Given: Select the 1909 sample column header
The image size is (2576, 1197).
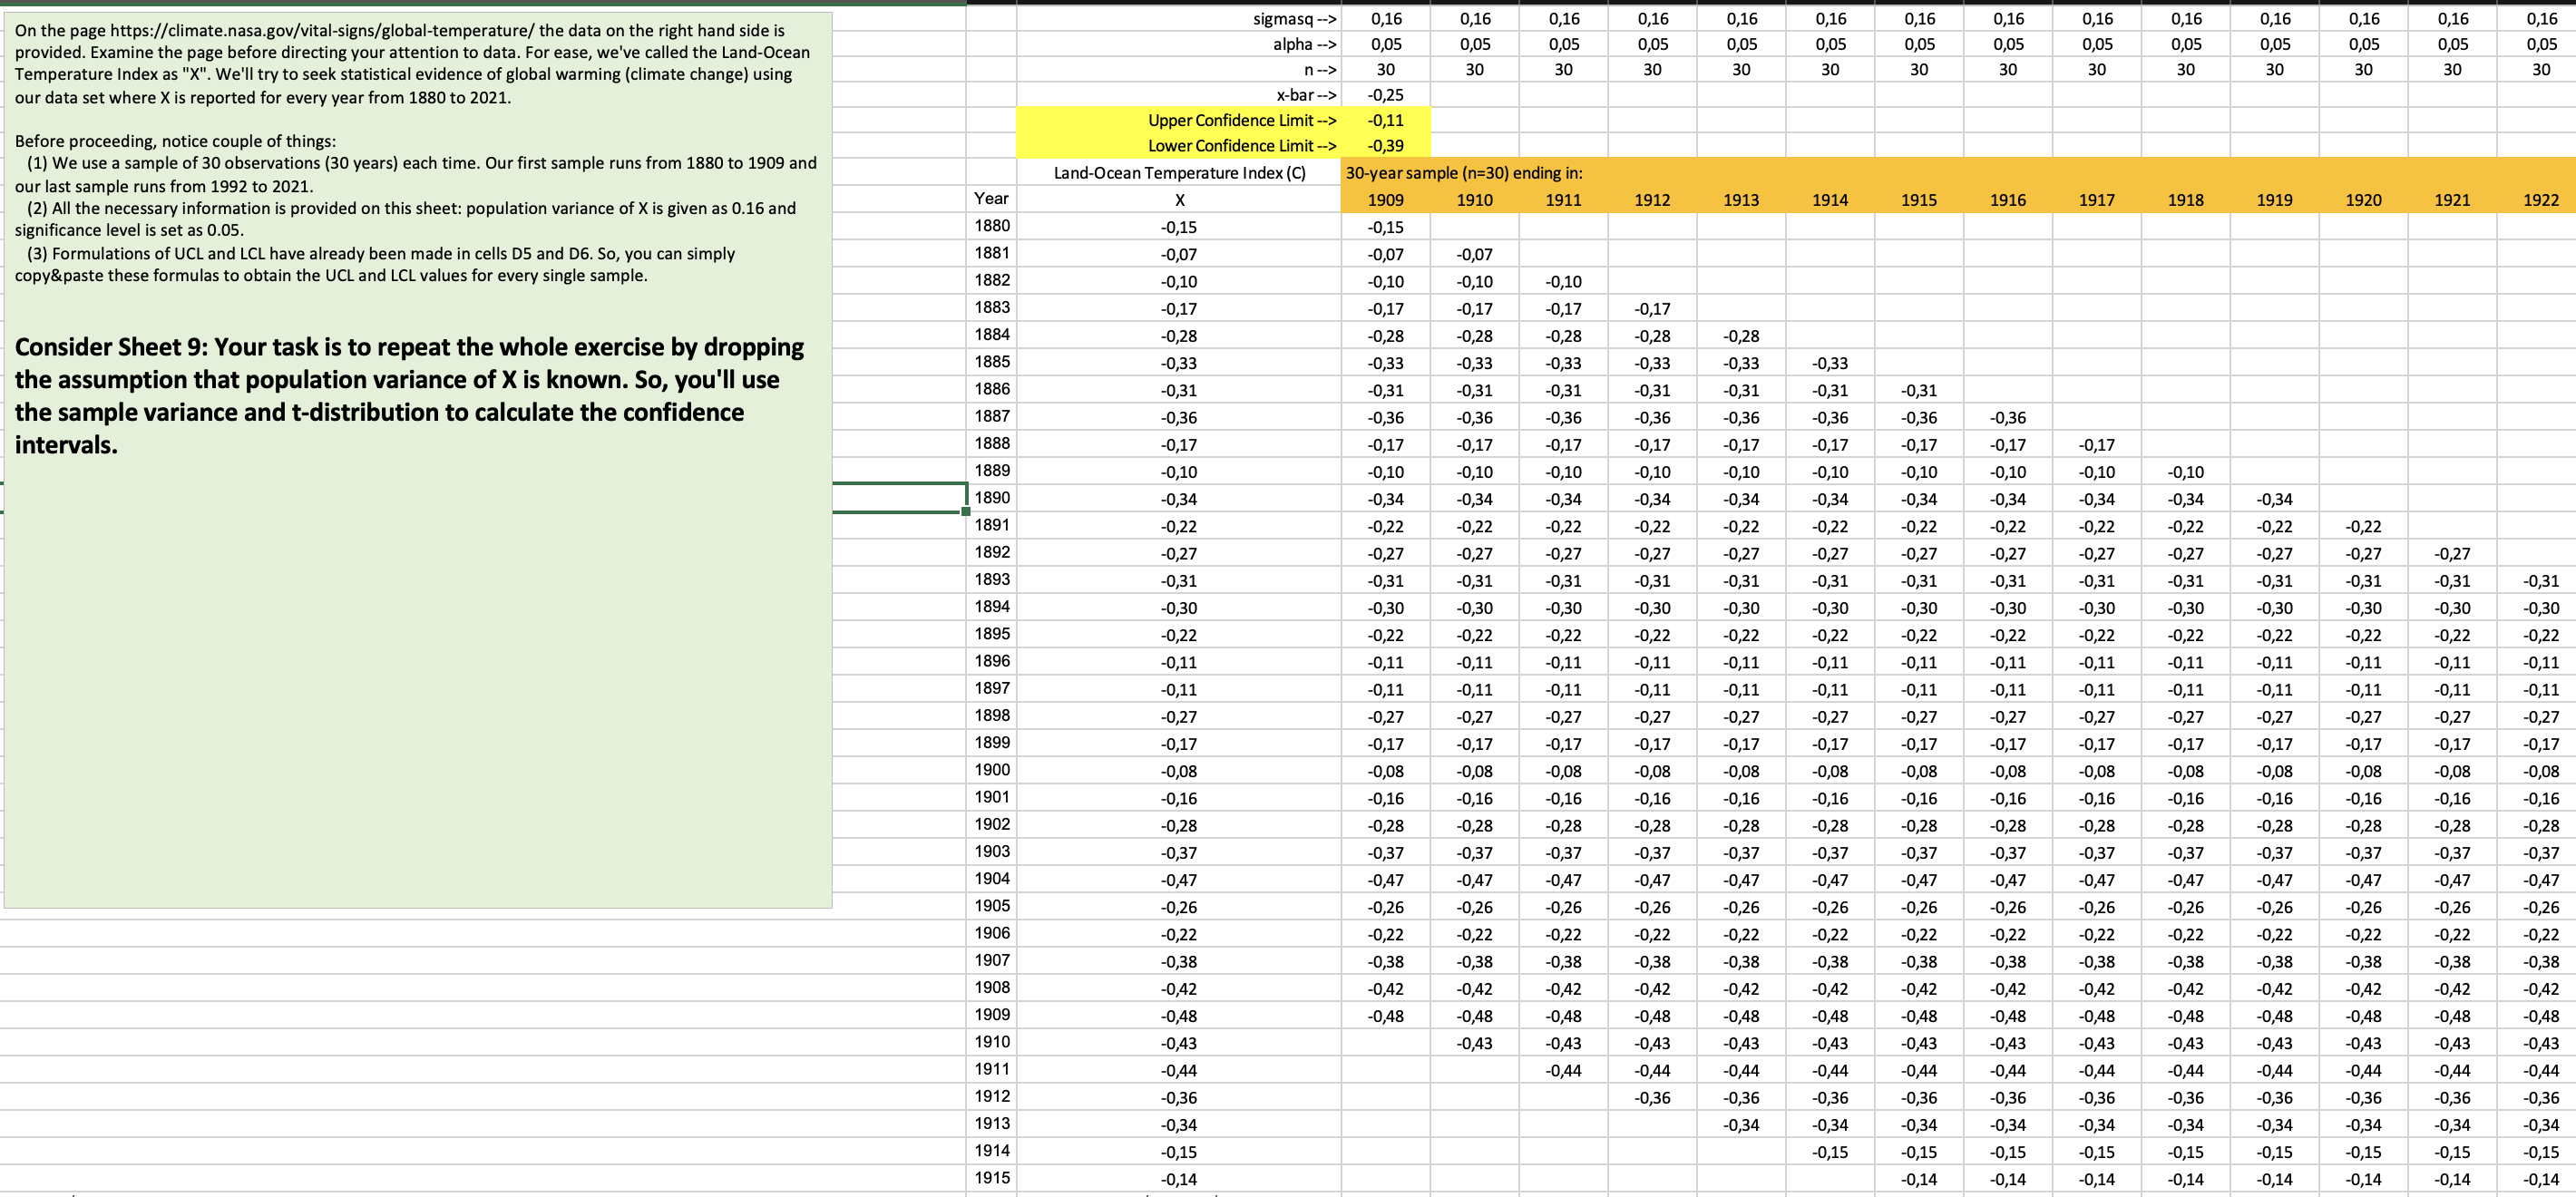Looking at the screenshot, I should [1385, 200].
